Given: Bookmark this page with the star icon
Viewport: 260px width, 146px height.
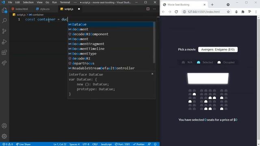Looking at the screenshot, I should (228, 12).
